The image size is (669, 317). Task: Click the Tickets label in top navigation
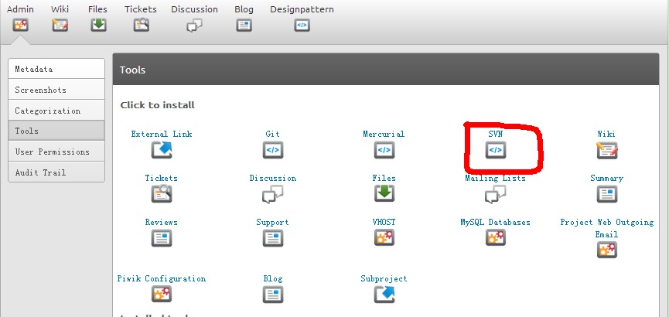click(x=141, y=9)
